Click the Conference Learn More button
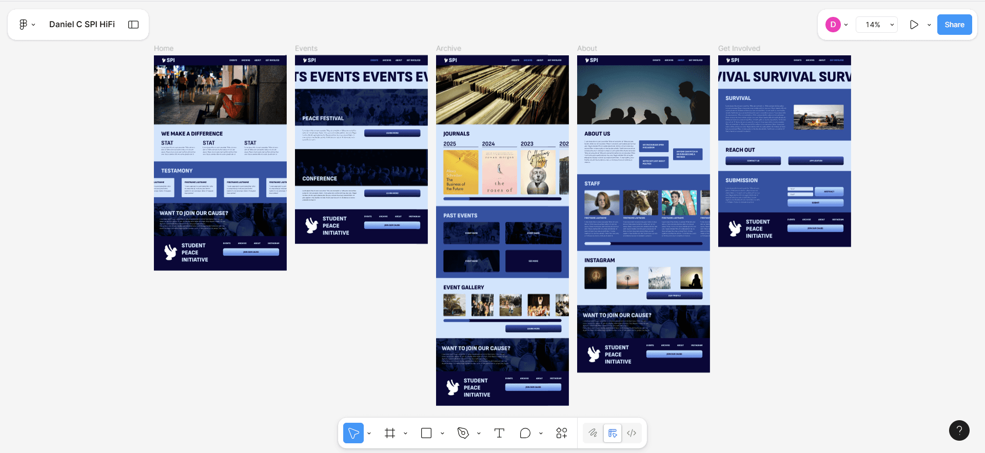 pyautogui.click(x=392, y=193)
